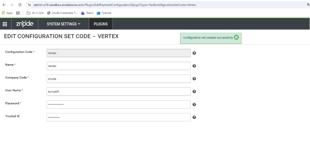Click help icon next to Password field

pyautogui.click(x=194, y=104)
